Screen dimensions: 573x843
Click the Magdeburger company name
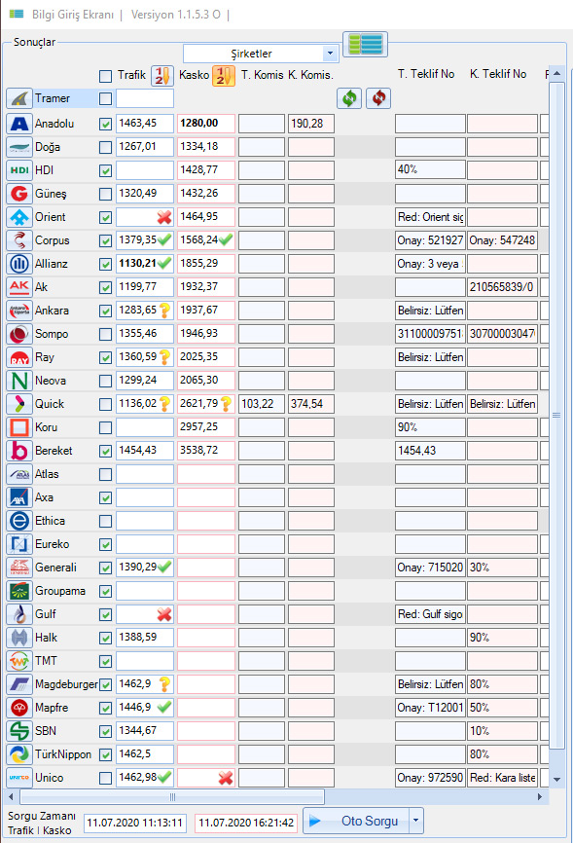pos(66,684)
